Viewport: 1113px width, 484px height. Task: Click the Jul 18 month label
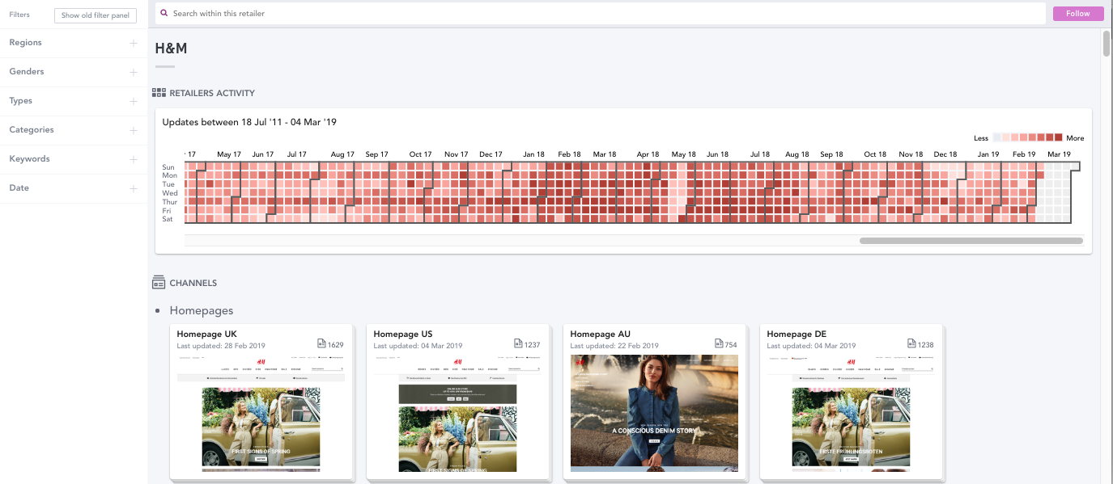(760, 154)
